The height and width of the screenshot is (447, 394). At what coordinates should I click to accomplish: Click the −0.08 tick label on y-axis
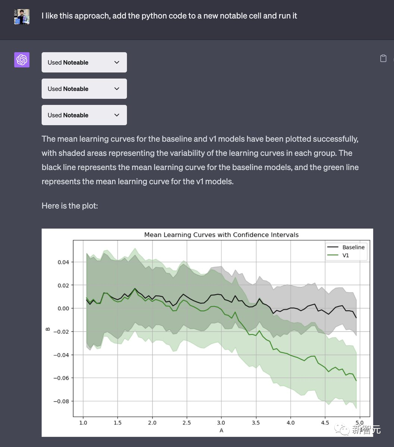pyautogui.click(x=62, y=401)
